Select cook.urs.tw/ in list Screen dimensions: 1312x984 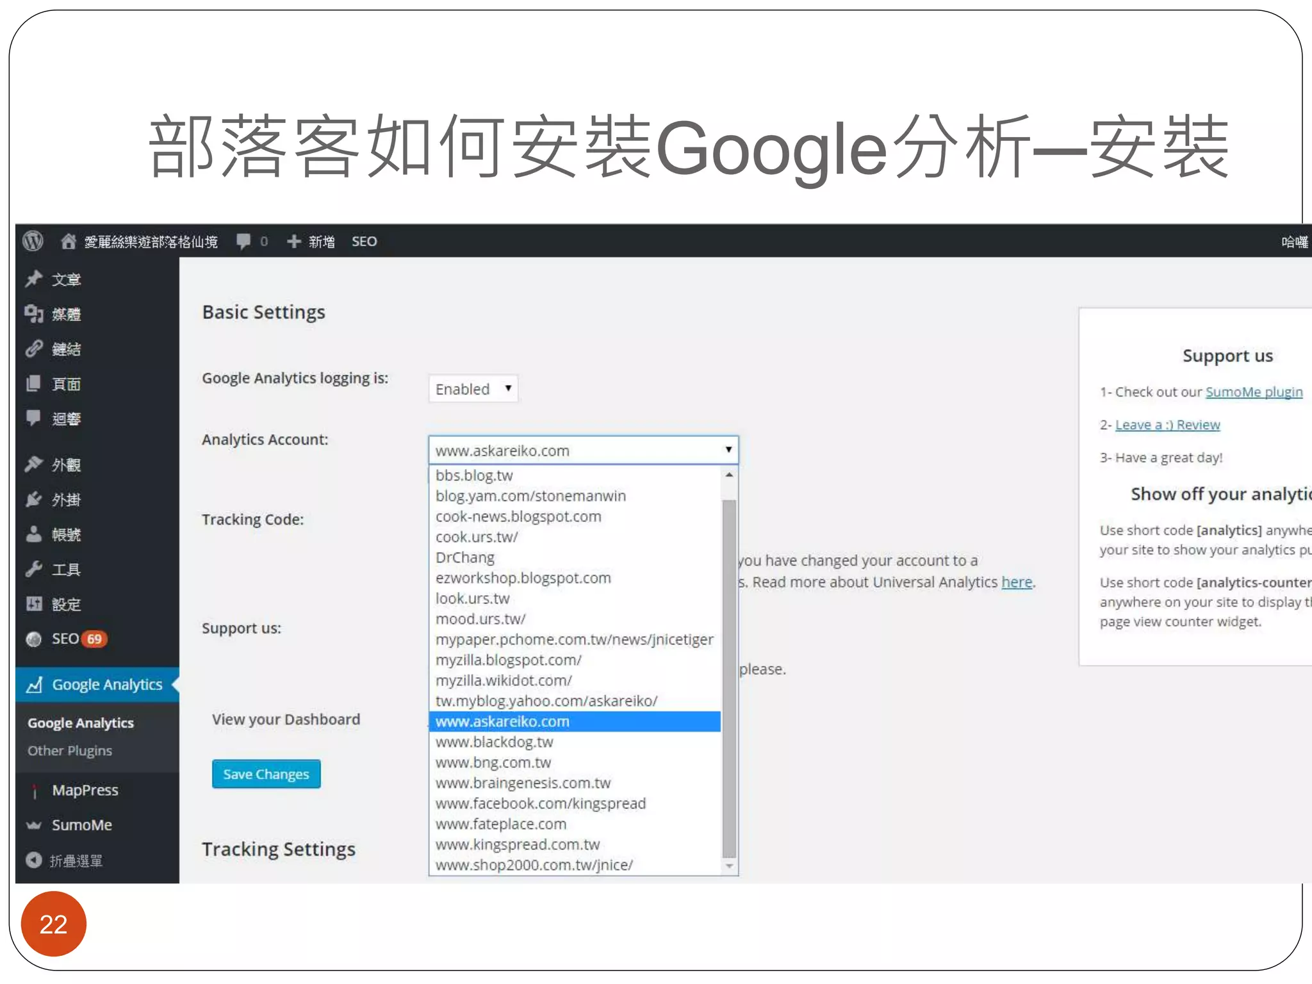575,537
